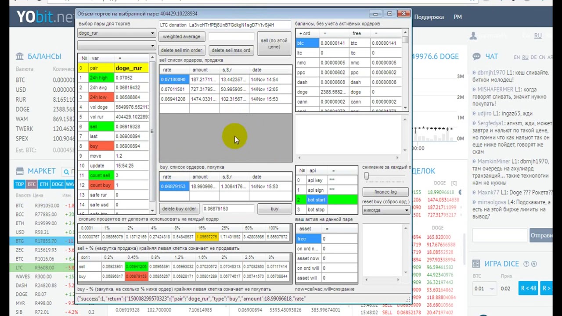Select the BTC market tab
This screenshot has width=562, height=316.
32,184
